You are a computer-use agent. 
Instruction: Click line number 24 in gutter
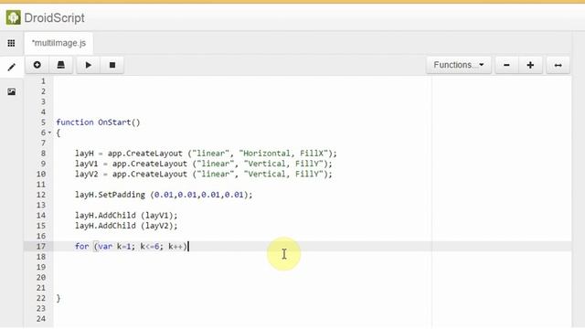click(x=41, y=319)
